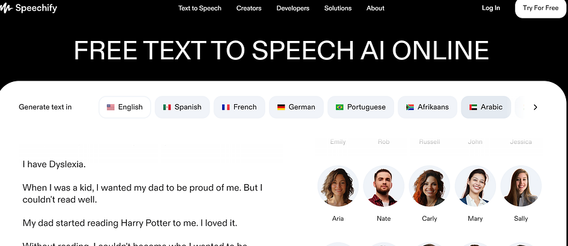Click the 'John' voice name
The image size is (568, 246).
475,142
